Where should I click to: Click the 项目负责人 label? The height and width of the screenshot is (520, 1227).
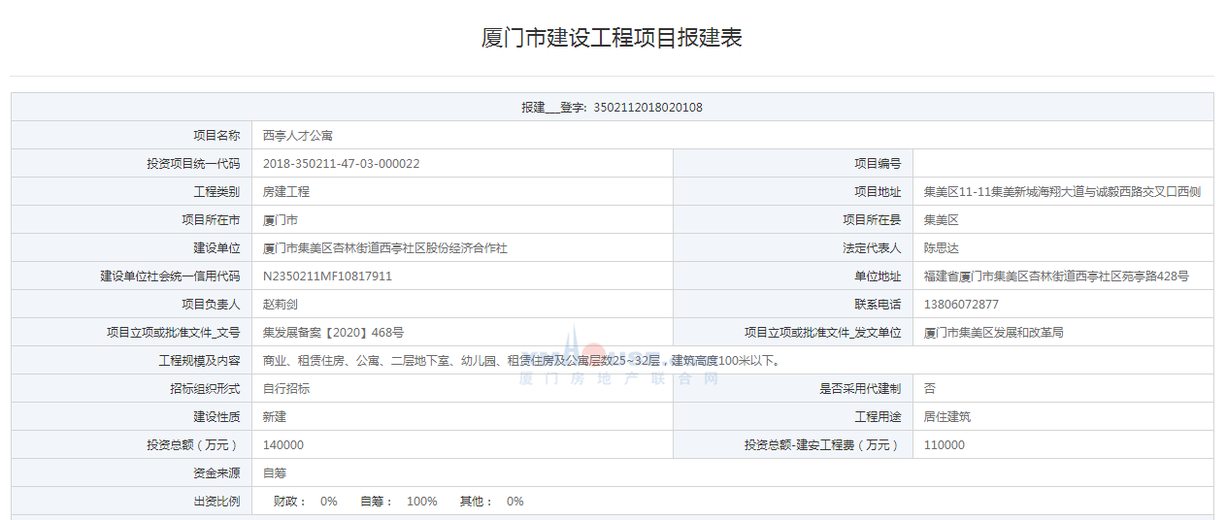coord(211,305)
